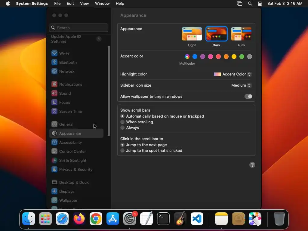Image resolution: width=308 pixels, height=231 pixels.
Task: Pick the yellow accent color
Action: point(234,57)
